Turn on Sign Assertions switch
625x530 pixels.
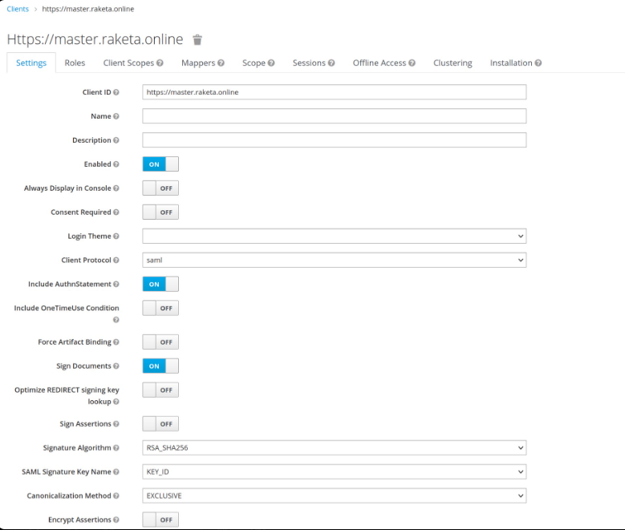pyautogui.click(x=160, y=424)
